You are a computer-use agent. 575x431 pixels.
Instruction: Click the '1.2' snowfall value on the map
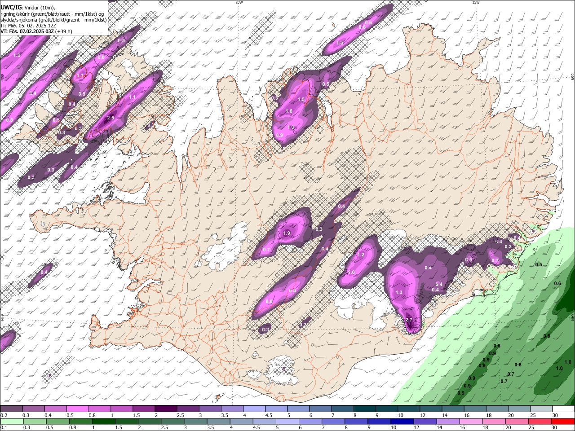(360, 255)
